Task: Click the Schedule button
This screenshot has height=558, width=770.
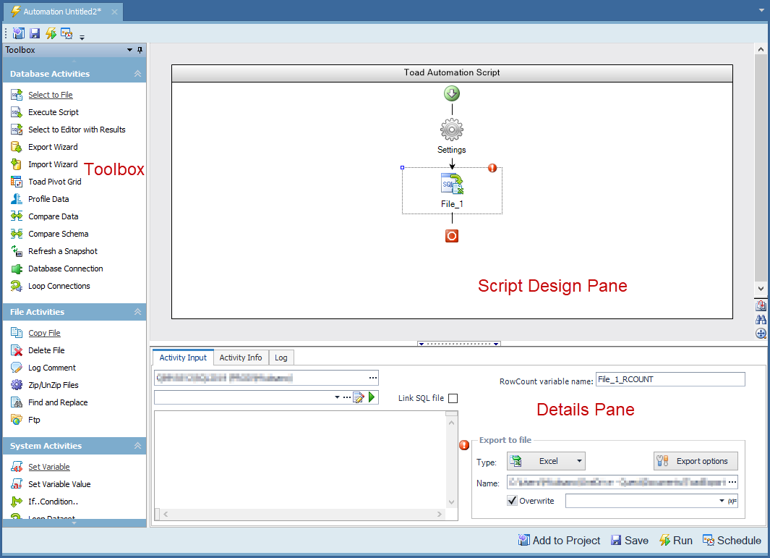Action: pos(732,541)
